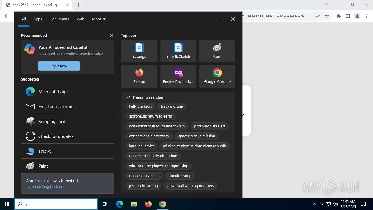Screen dimensions: 373x210
Task: Select ncaa basketball tournament 2025 chip
Action: [x=157, y=126]
